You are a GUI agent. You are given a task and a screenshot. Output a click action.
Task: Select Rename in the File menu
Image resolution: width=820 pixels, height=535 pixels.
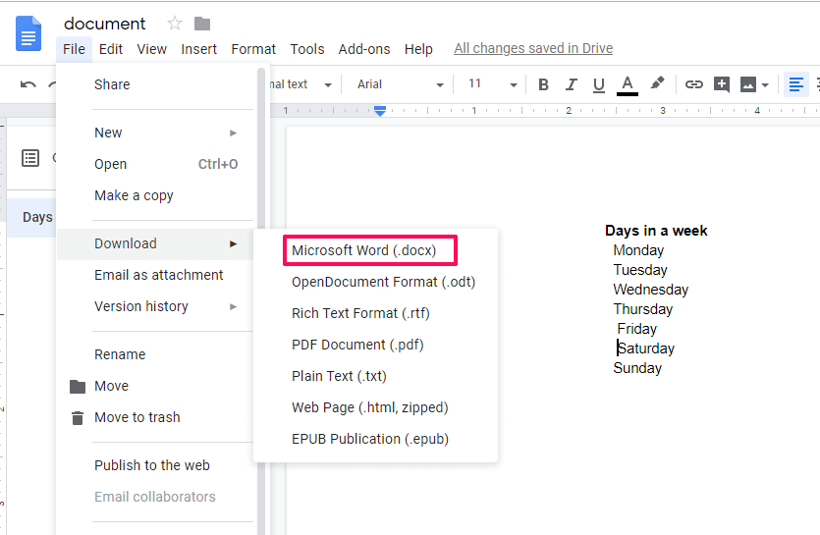[x=156, y=354]
